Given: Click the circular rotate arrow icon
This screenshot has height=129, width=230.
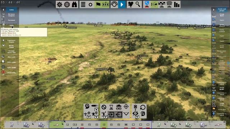Looking at the screenshot, I should [143, 107].
